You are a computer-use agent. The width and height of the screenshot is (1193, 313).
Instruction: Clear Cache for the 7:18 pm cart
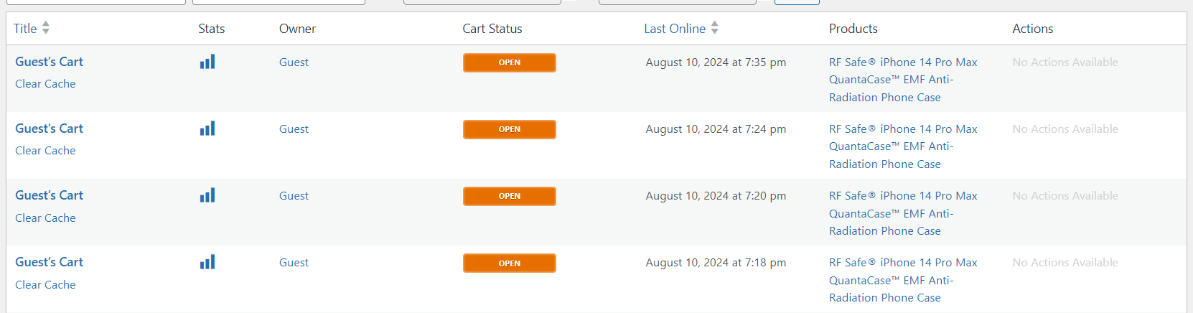(x=45, y=285)
